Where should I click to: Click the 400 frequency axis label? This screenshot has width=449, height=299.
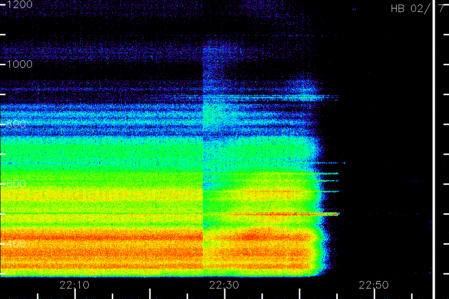tap(16, 244)
